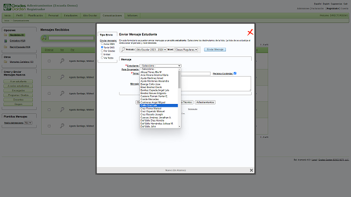Click the X icon in the dialog footer
351x197 pixels.
pos(251,170)
